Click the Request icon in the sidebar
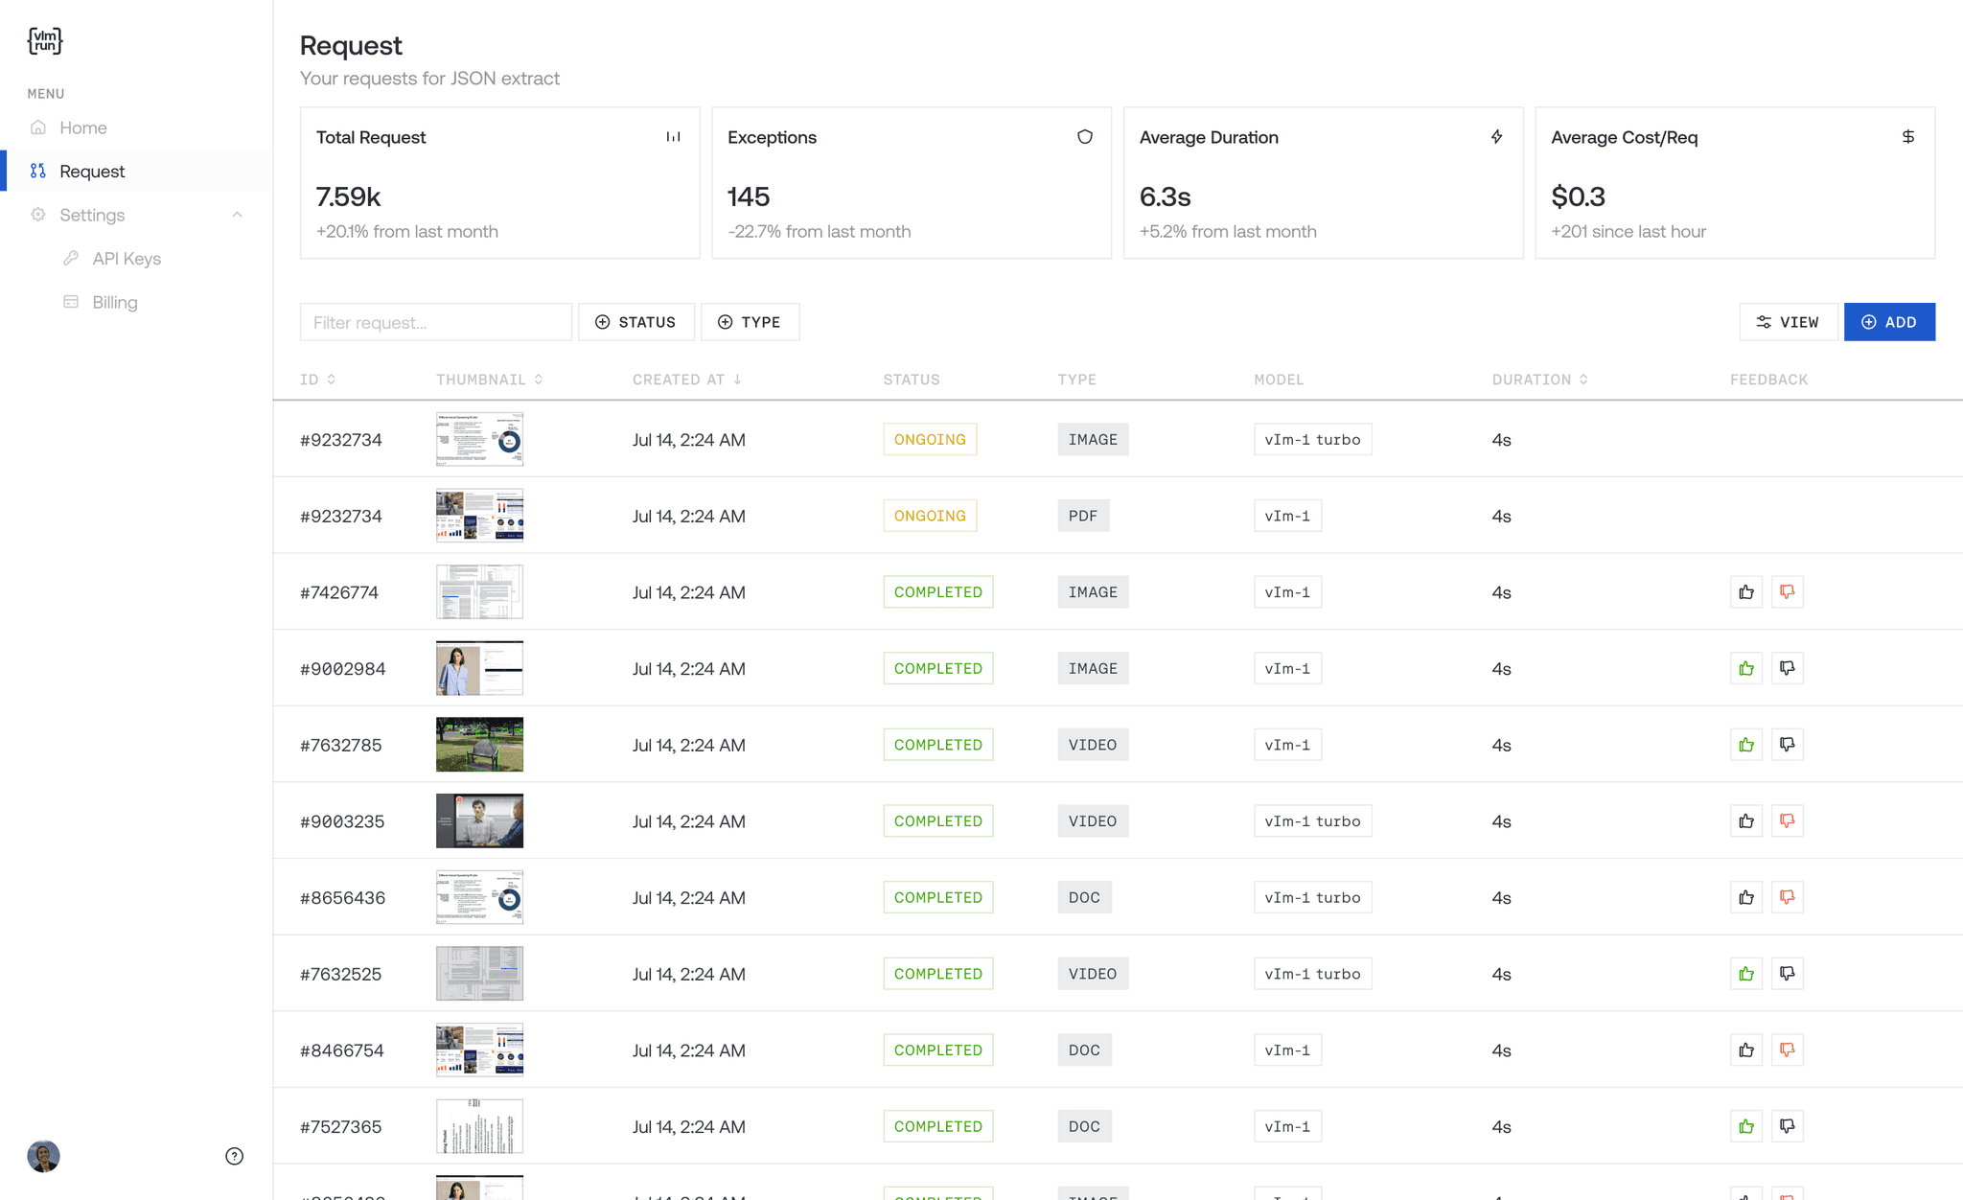The width and height of the screenshot is (1963, 1200). (38, 171)
